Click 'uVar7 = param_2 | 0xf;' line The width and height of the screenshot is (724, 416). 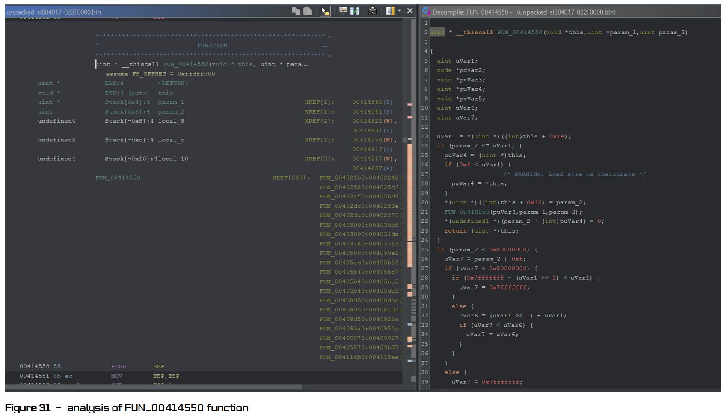click(x=485, y=259)
